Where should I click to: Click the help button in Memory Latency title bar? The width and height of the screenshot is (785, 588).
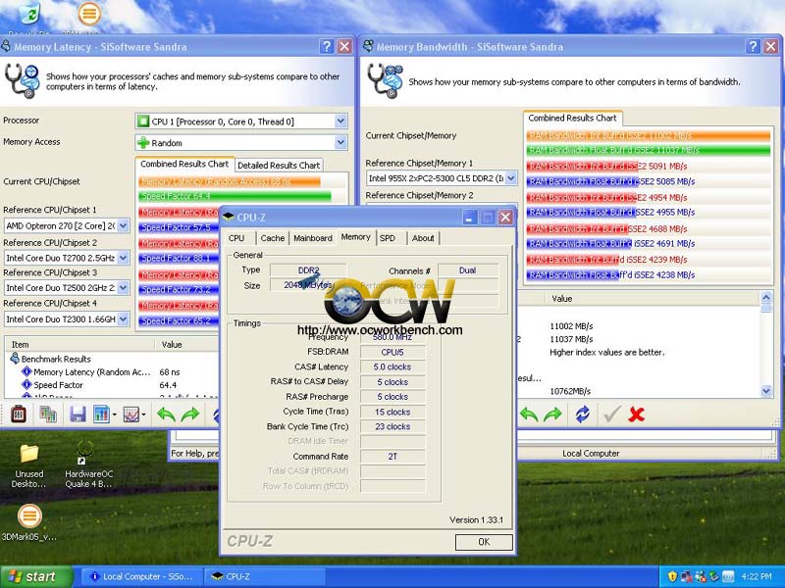[327, 46]
